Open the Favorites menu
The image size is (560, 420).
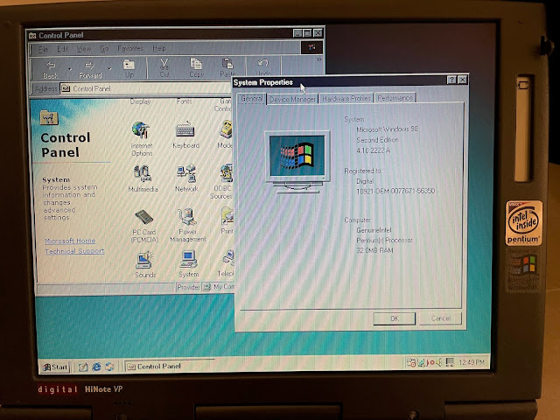(130, 48)
